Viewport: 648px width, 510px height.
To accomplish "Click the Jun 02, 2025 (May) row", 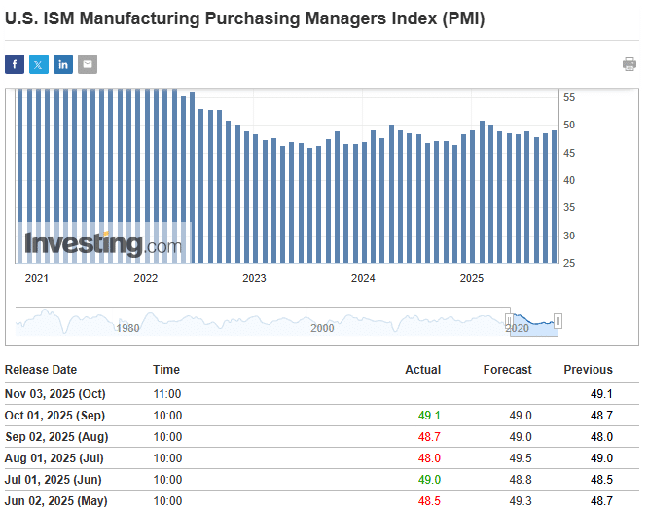I will coord(55,501).
